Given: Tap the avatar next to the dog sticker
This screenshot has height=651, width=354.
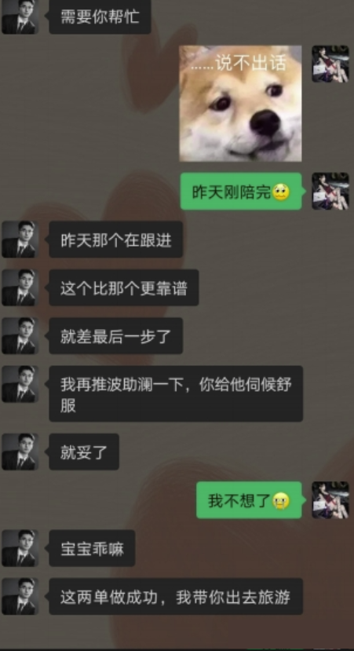Looking at the screenshot, I should click(330, 64).
